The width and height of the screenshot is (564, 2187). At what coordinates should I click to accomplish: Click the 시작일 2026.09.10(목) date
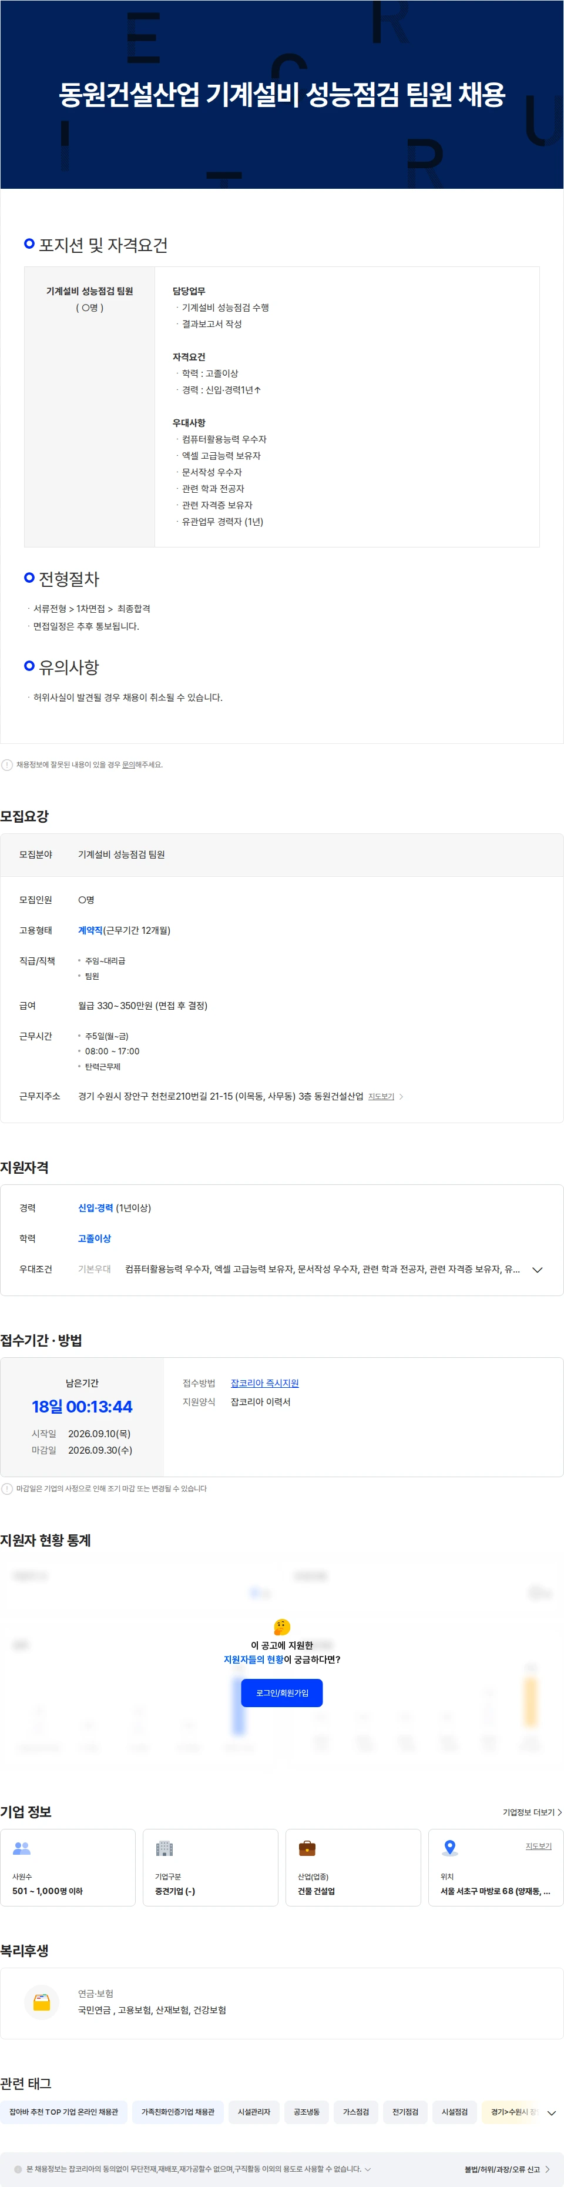82,1434
